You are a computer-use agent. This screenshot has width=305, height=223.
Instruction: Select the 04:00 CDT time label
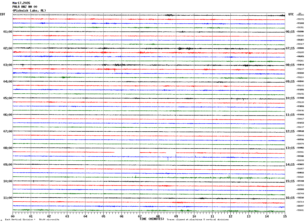(x=8, y=82)
